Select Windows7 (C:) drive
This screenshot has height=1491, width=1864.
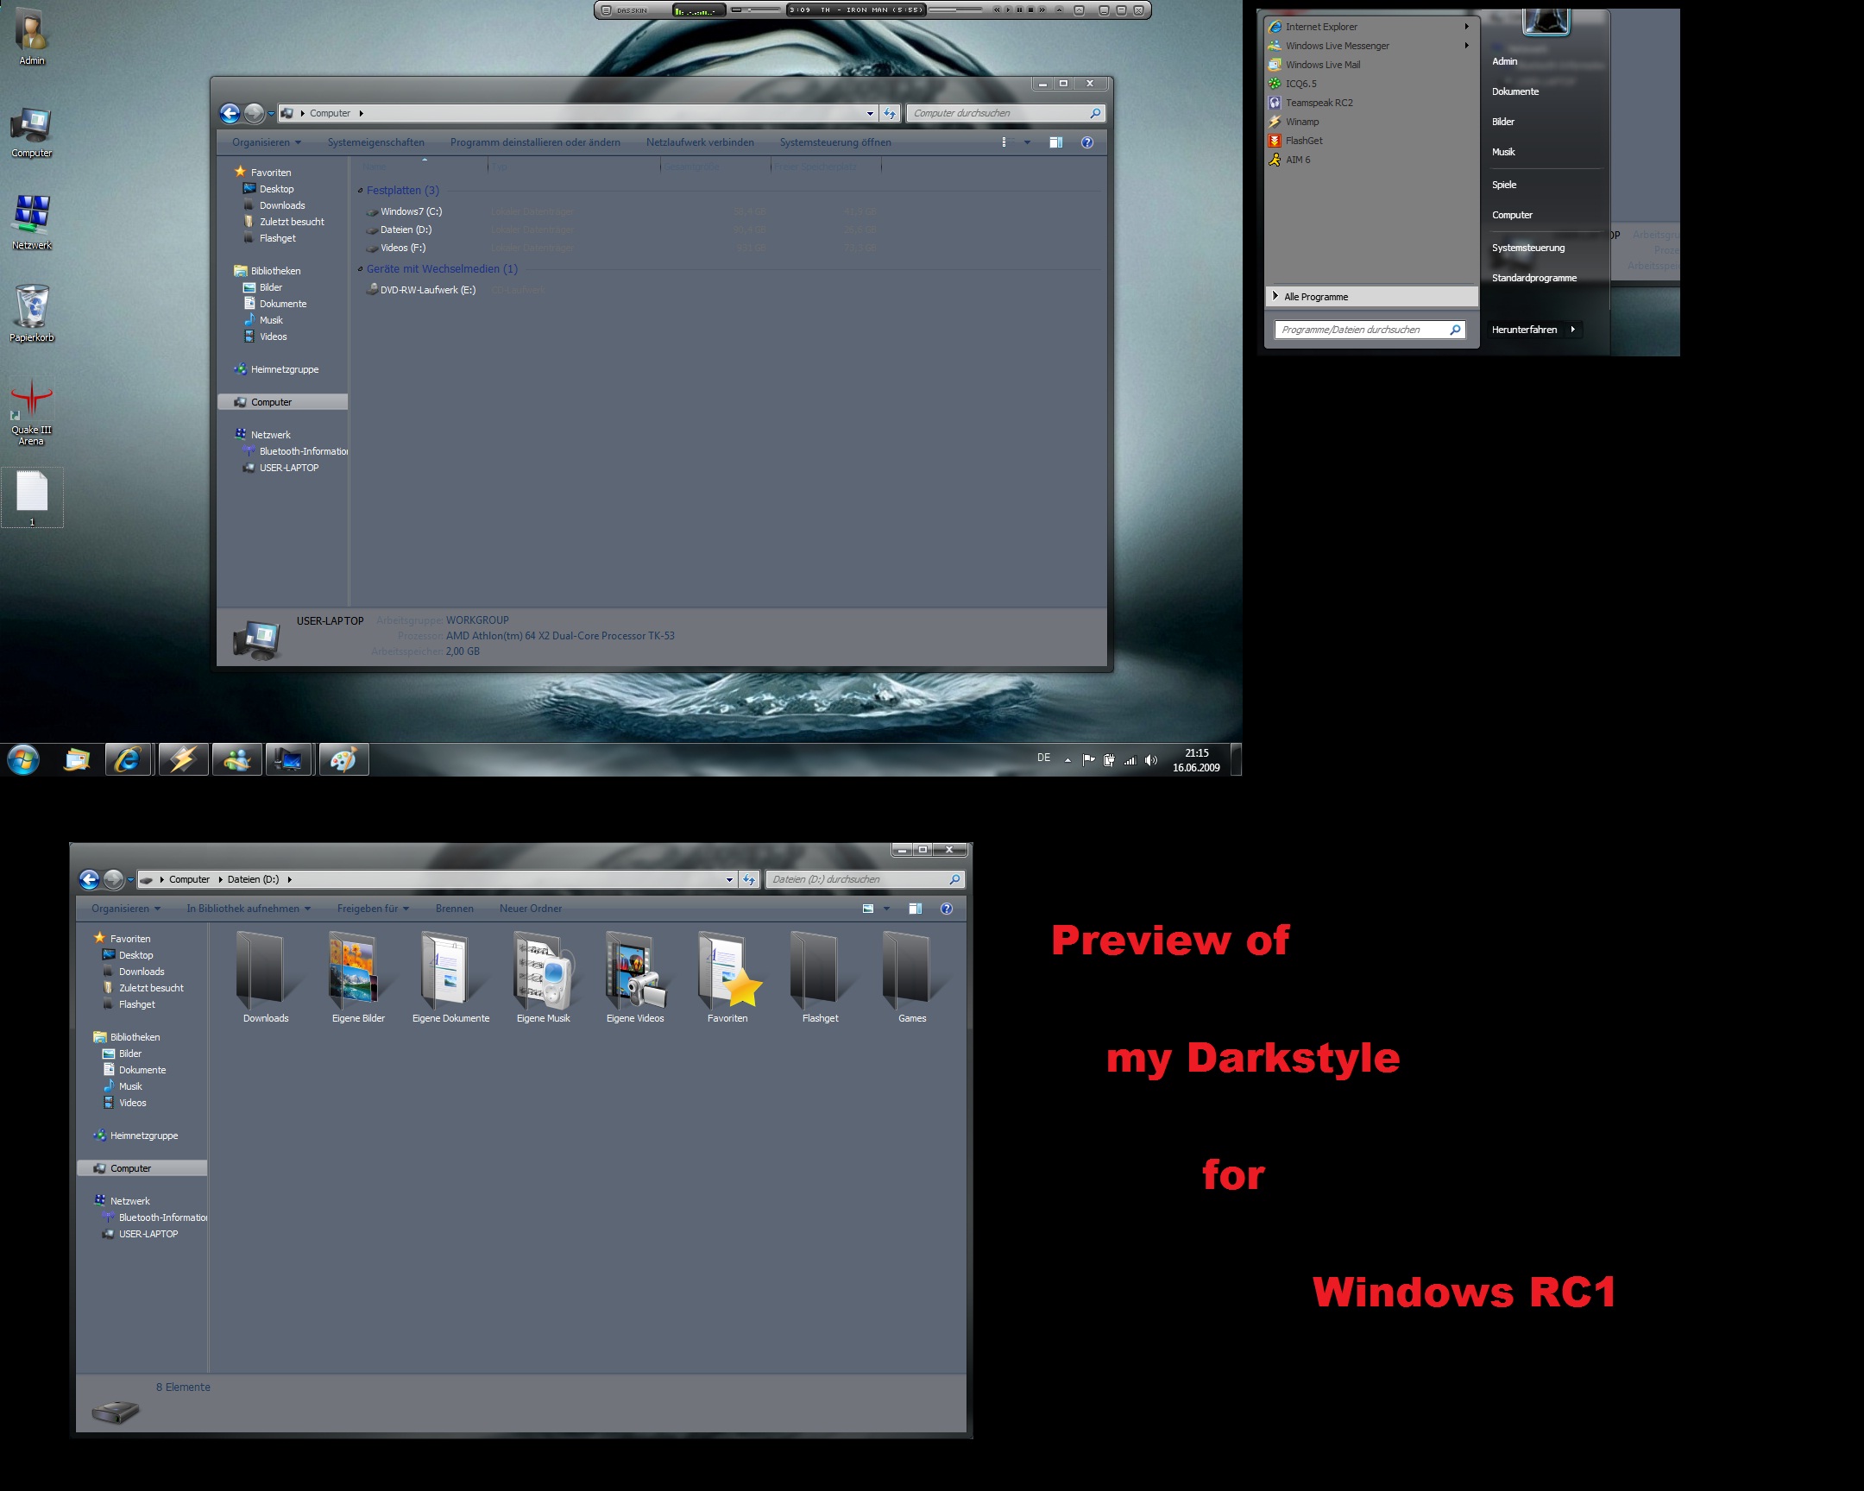(403, 211)
